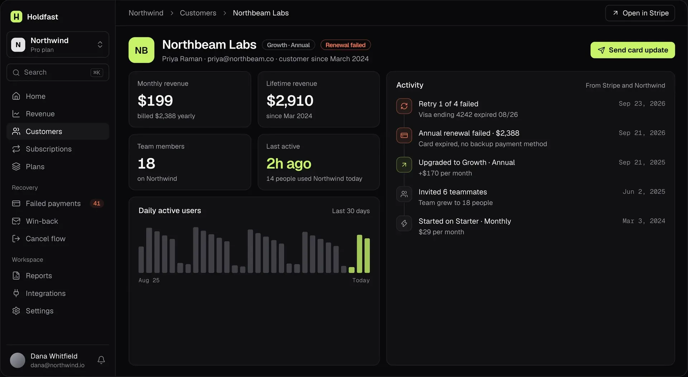Click the Northwind breadcrumb link
Image resolution: width=688 pixels, height=377 pixels.
[x=146, y=13]
